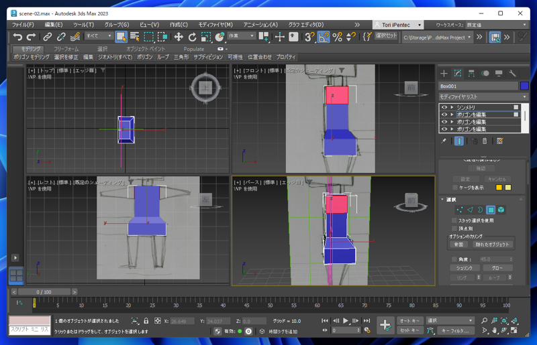Image resolution: width=537 pixels, height=345 pixels.
Task: Select Vertex sub-object level icon
Action: pos(460,210)
